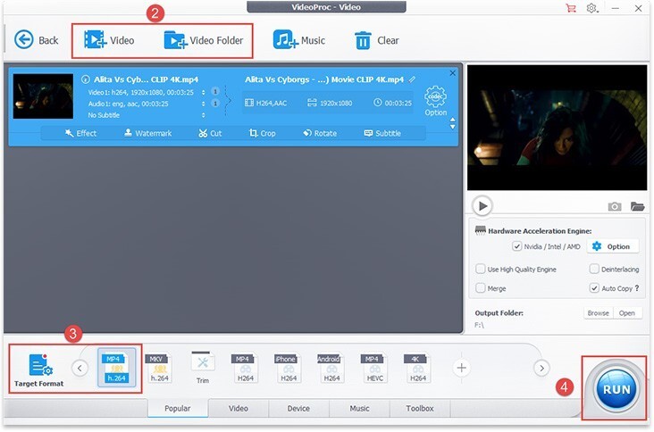Add a video with the Video icon
Viewport: 654px width, 432px height.
(95, 40)
